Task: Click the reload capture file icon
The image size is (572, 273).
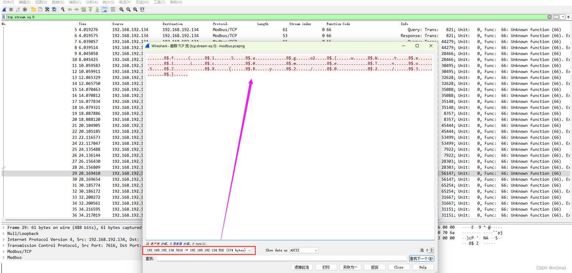Action: pos(54,10)
